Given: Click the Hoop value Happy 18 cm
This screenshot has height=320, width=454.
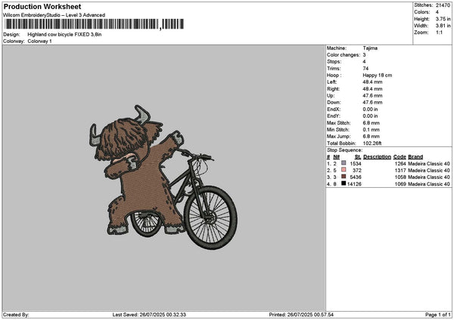Looking at the screenshot, I should click(x=378, y=74).
